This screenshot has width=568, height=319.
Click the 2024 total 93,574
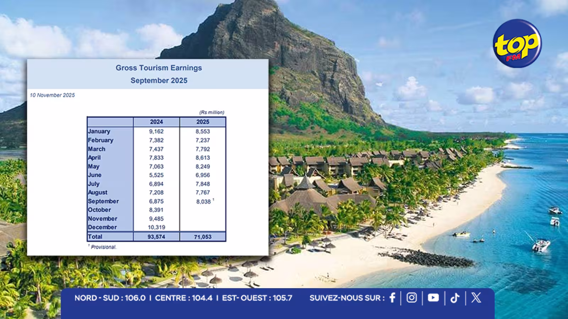pos(156,236)
